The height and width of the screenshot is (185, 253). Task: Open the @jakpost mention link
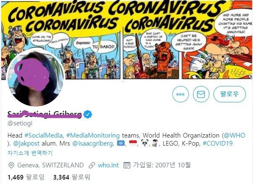point(26,143)
